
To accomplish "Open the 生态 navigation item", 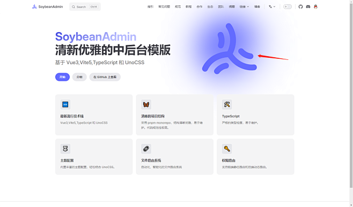I will (x=210, y=7).
